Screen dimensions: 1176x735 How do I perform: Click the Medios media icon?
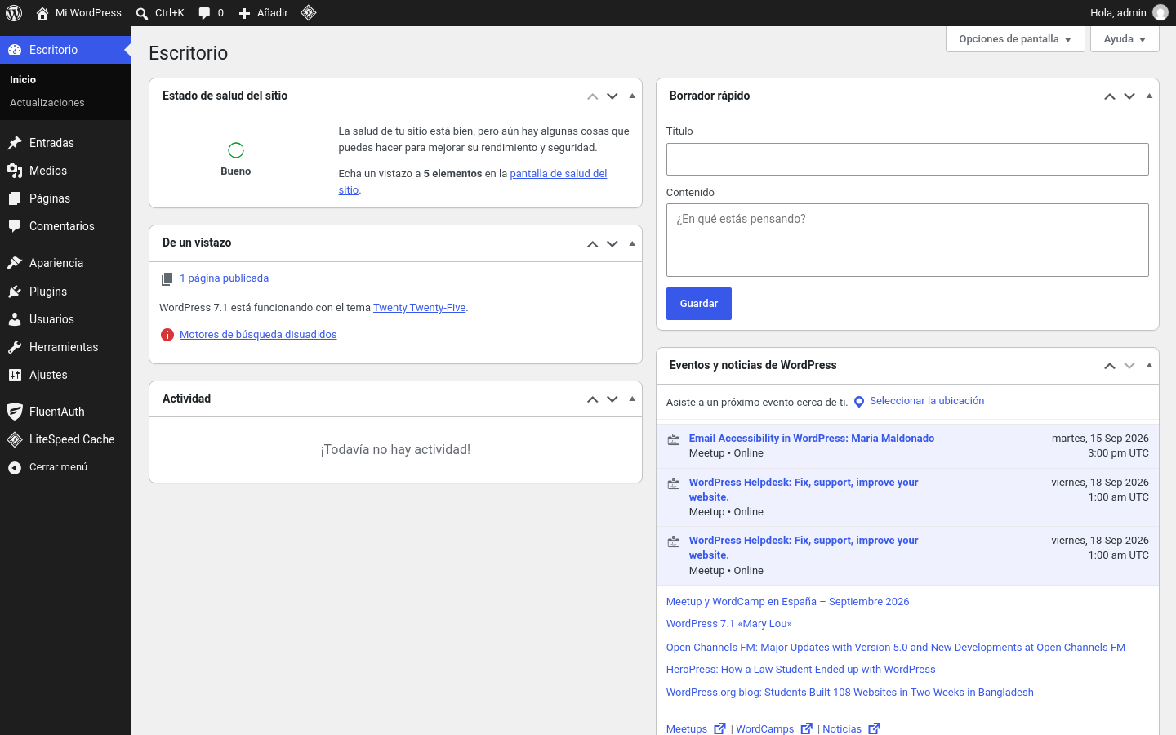(x=15, y=171)
